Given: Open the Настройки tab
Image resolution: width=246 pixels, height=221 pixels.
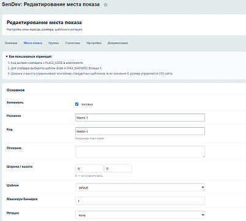Looking at the screenshot, I should [94, 43].
